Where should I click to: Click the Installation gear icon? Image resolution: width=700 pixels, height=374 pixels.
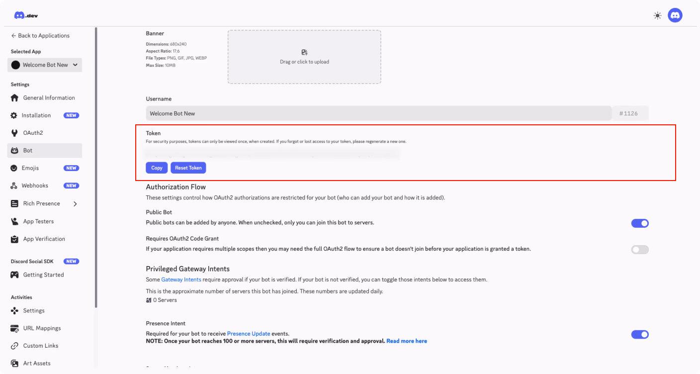pyautogui.click(x=14, y=115)
